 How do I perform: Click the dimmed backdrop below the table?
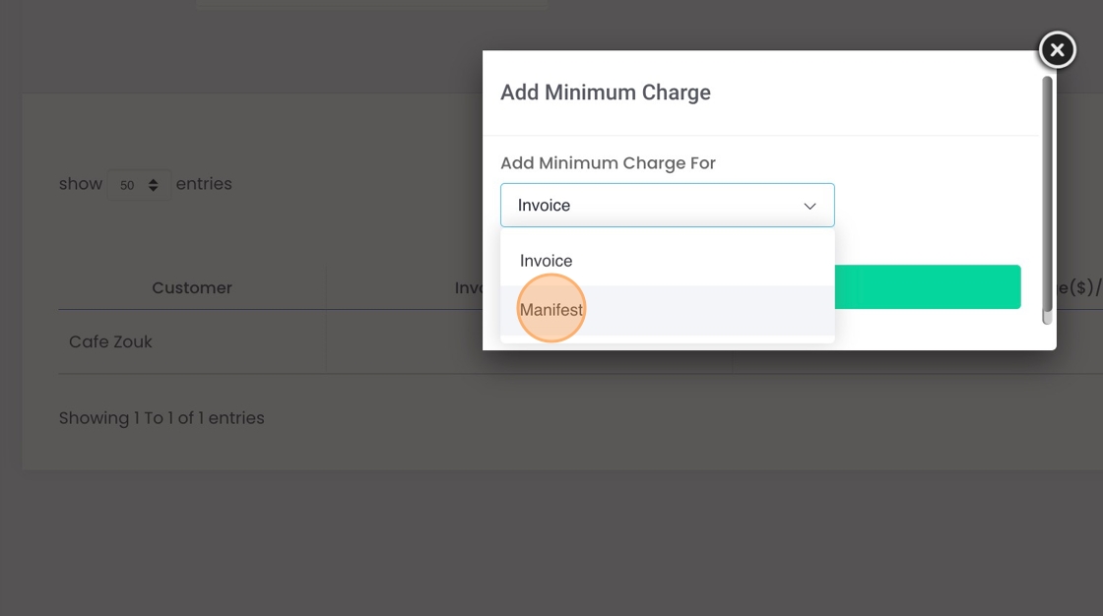pyautogui.click(x=551, y=541)
